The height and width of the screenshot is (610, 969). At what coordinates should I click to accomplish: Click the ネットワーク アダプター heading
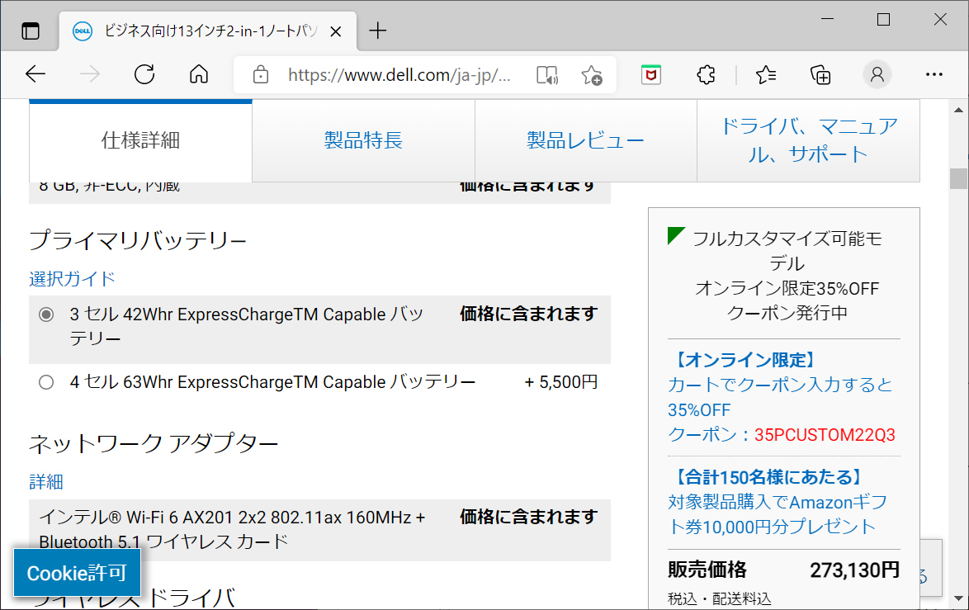pyautogui.click(x=154, y=443)
